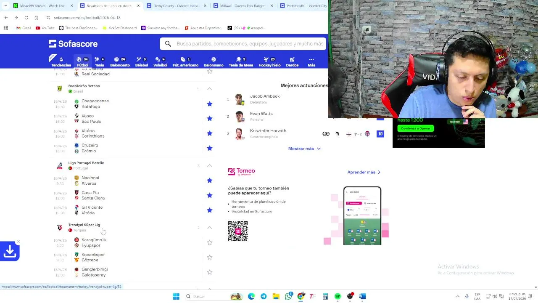Open Liga Portugal Betclic league page
This screenshot has width=538, height=303.
[x=86, y=163]
